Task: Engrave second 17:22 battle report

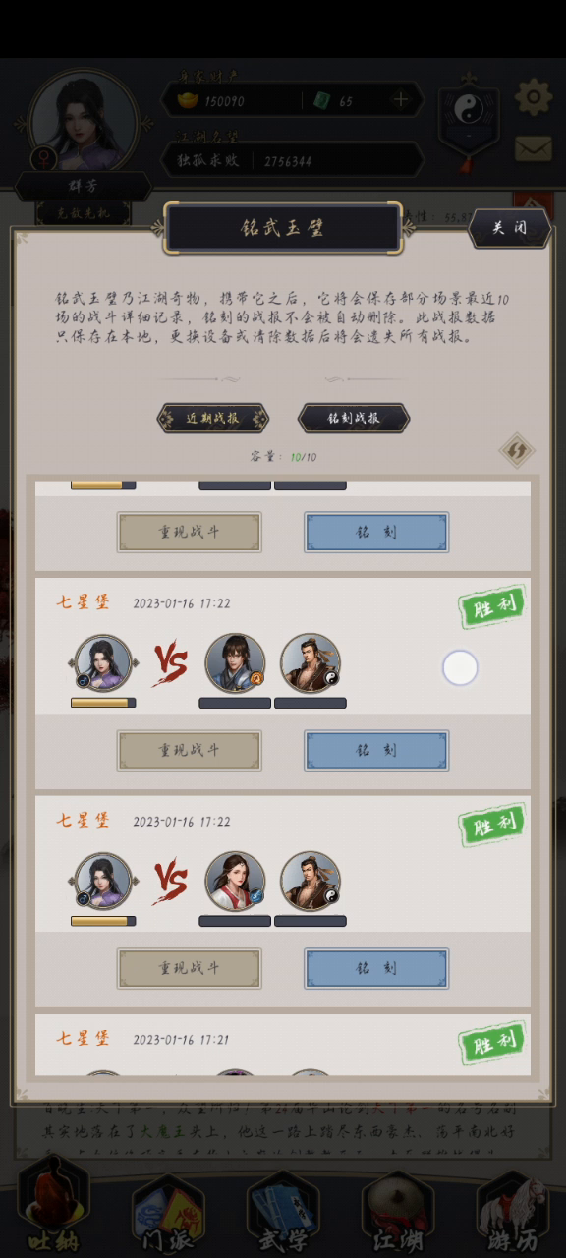Action: pos(376,968)
